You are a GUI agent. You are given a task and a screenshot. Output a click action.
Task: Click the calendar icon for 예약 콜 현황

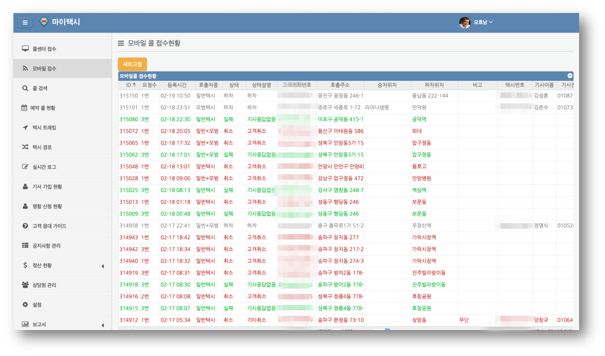24,108
